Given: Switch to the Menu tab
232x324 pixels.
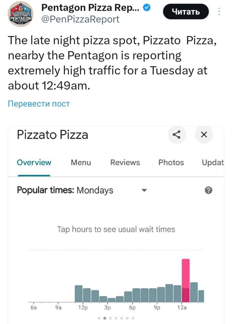Looking at the screenshot, I should click(x=81, y=163).
